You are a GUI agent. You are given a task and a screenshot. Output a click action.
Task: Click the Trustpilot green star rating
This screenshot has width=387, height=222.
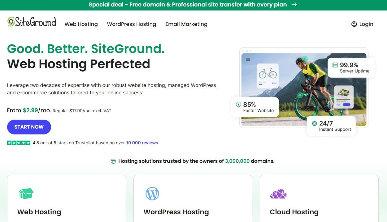pos(19,143)
